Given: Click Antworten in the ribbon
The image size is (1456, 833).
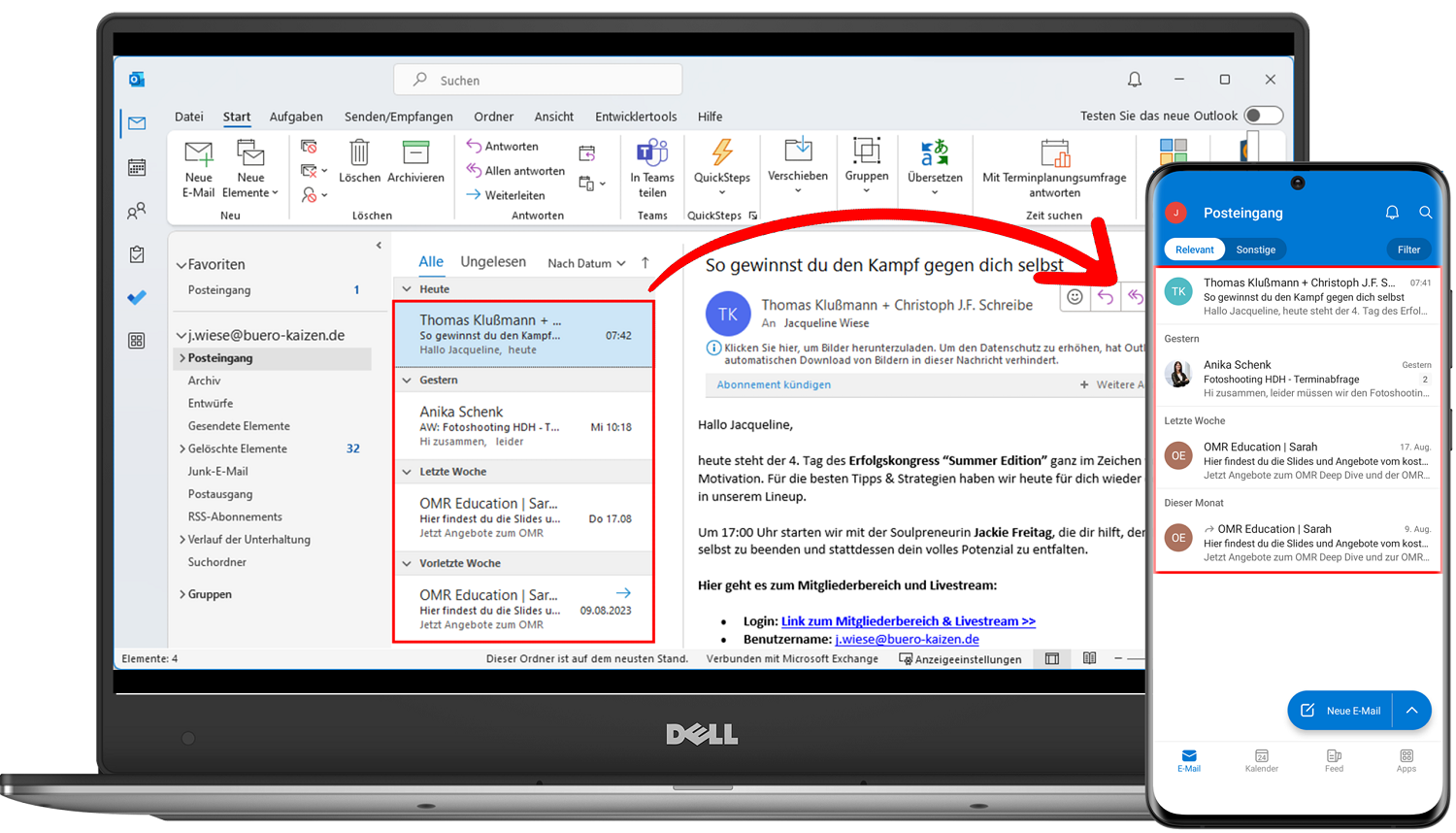Looking at the screenshot, I should [502, 146].
